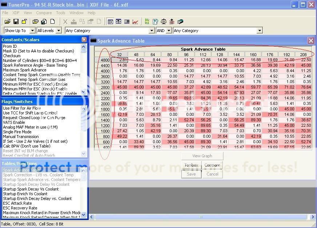Select Maximum Spark Advance constant
Viewport: 317px width, 228px height.
(24, 70)
